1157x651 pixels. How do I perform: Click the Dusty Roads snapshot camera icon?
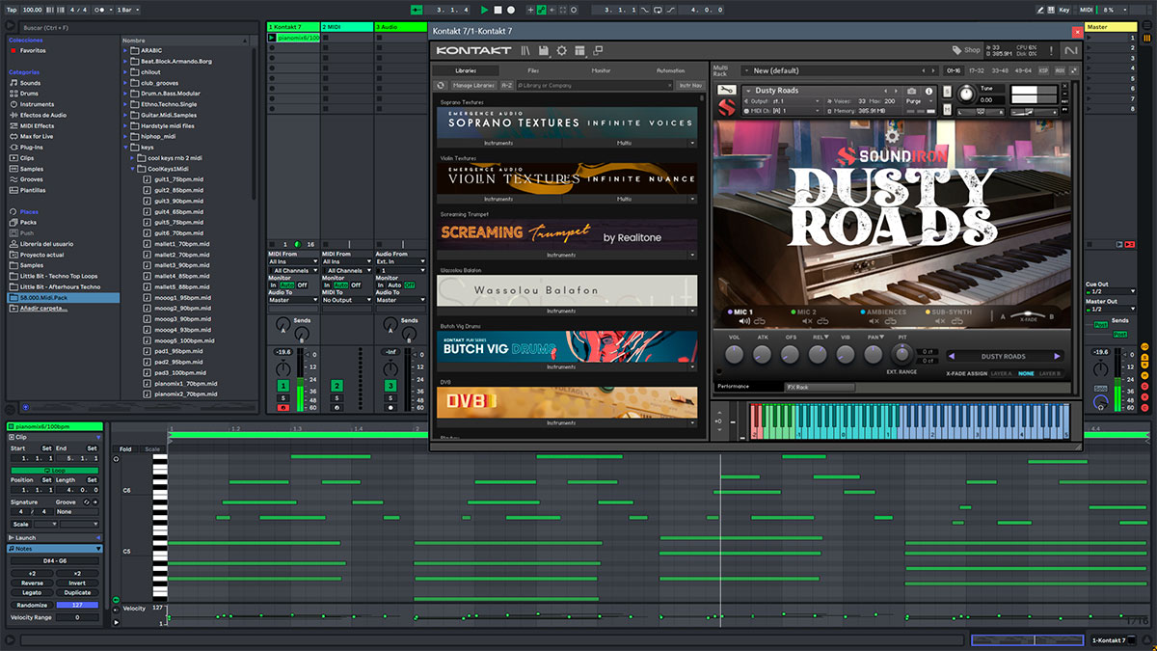[x=911, y=91]
